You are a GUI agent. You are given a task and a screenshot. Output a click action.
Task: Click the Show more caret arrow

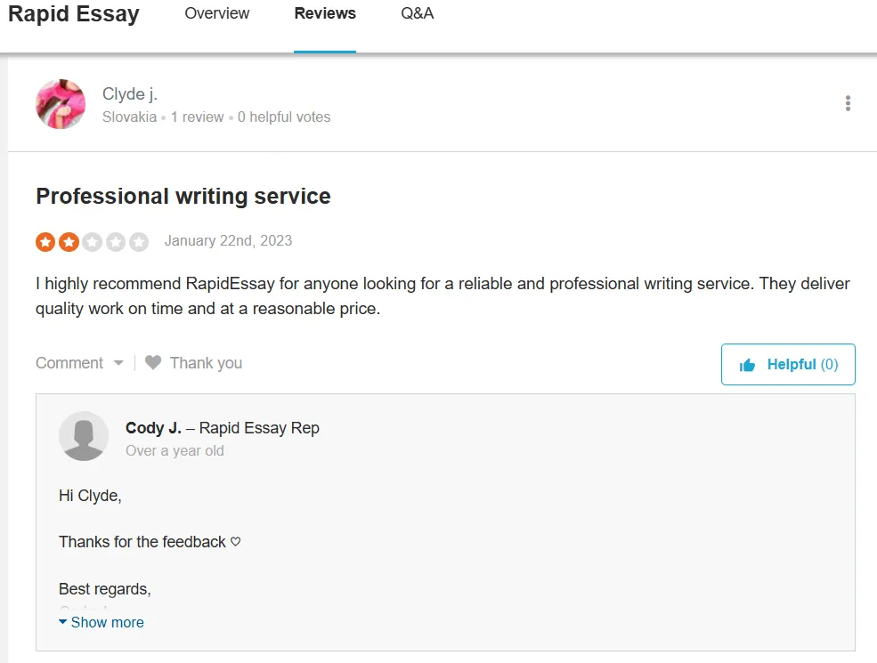click(62, 622)
